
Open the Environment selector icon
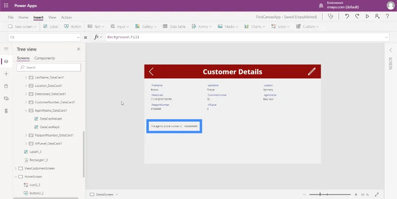(x=321, y=5)
